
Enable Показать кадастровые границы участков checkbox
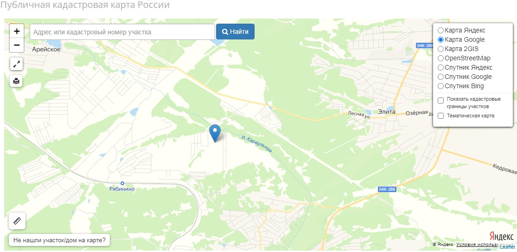point(440,101)
